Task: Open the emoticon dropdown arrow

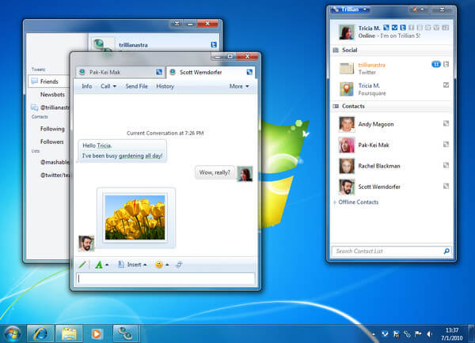Action: 167,265
